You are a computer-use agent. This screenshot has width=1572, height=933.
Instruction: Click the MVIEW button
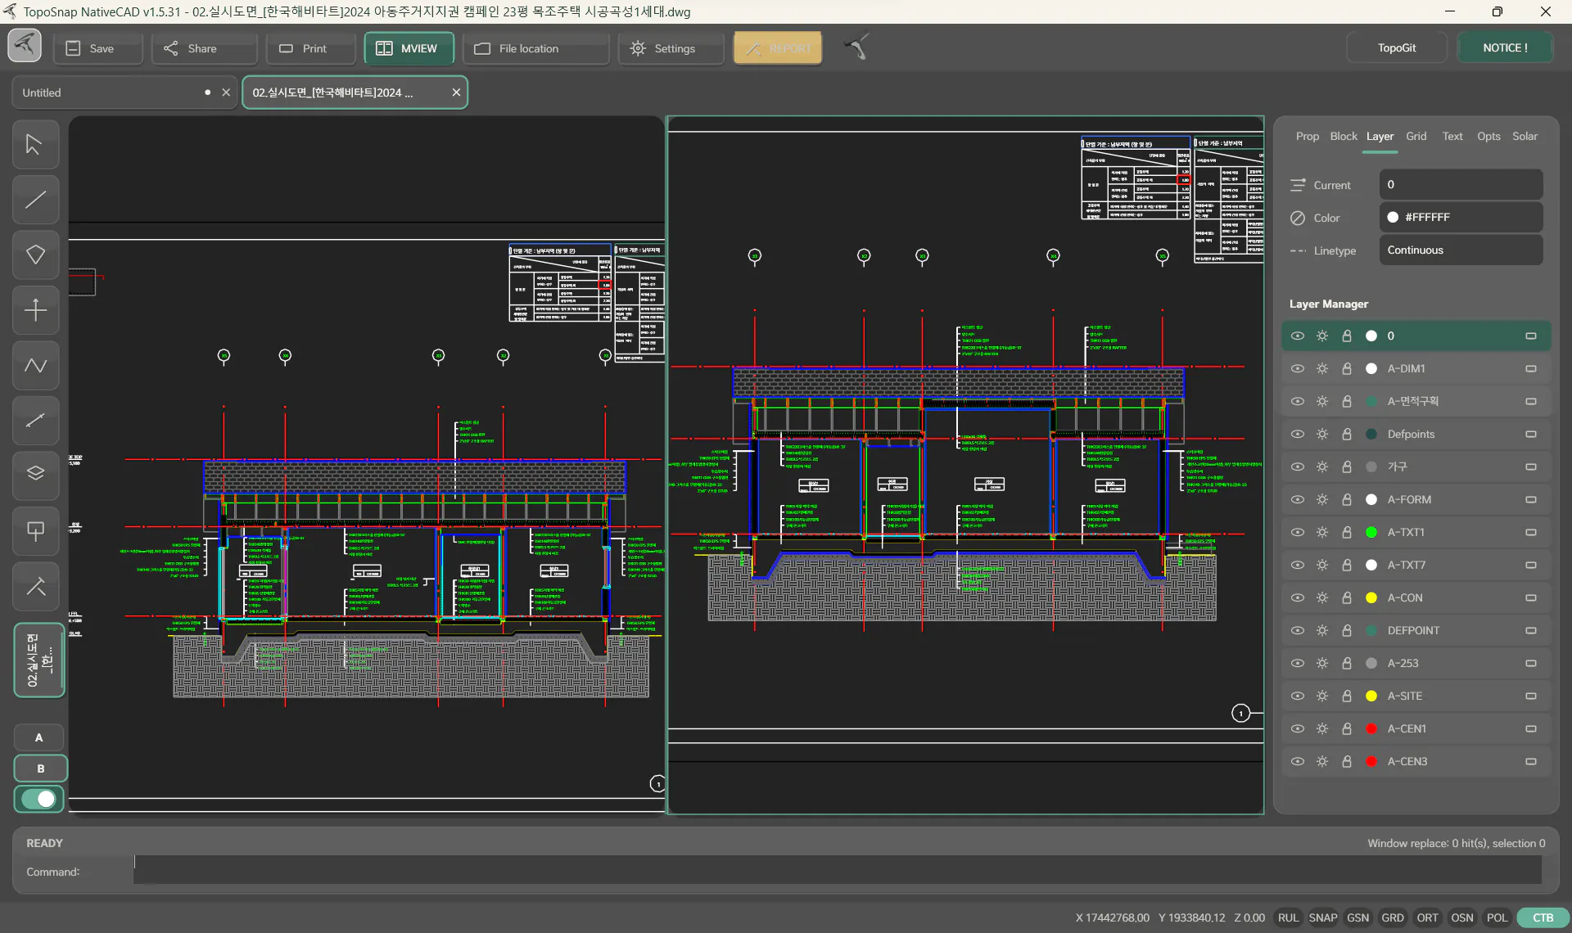click(x=409, y=48)
